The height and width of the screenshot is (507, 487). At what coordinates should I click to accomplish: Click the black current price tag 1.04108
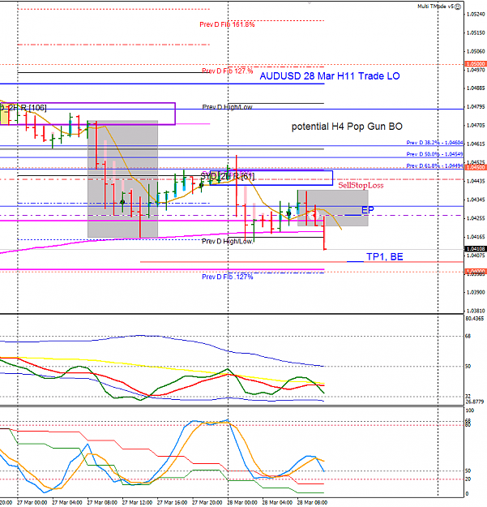pos(476,249)
